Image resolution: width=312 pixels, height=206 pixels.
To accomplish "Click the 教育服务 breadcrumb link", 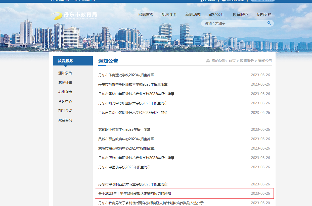I will click(x=247, y=61).
